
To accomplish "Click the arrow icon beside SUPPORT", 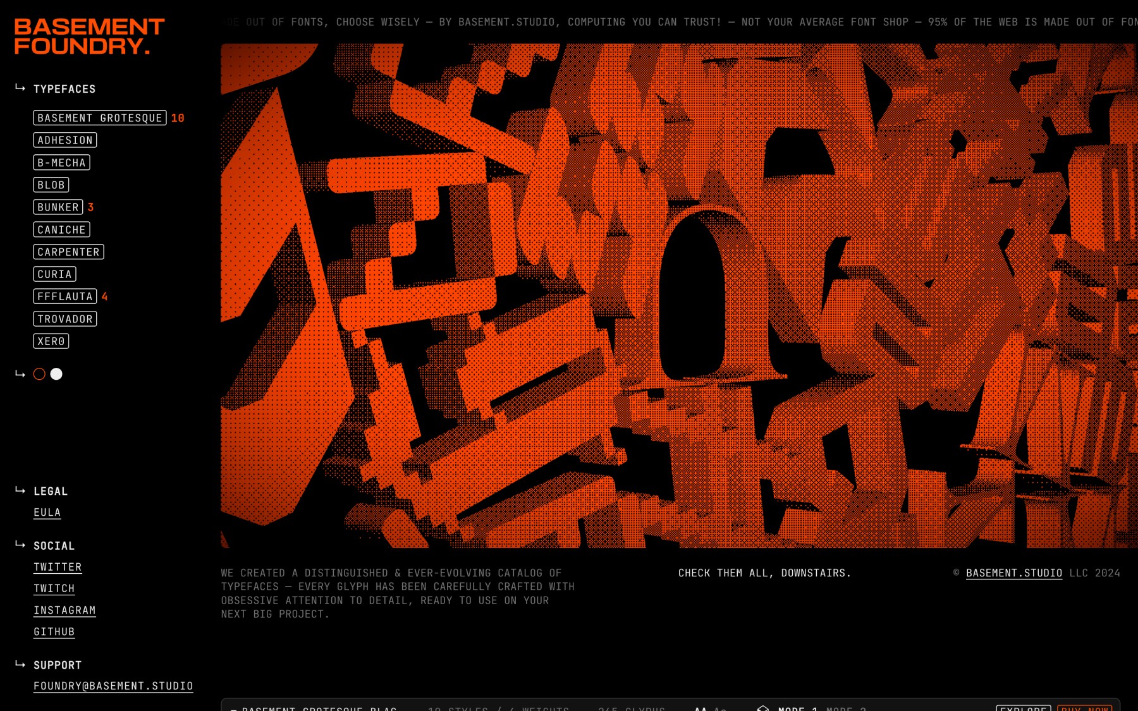I will click(20, 664).
